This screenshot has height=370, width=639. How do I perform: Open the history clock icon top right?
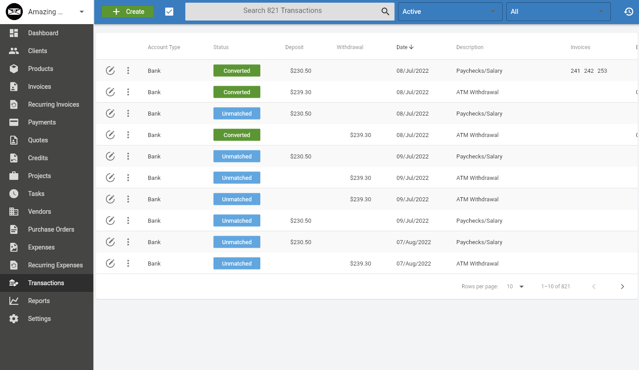click(x=629, y=12)
